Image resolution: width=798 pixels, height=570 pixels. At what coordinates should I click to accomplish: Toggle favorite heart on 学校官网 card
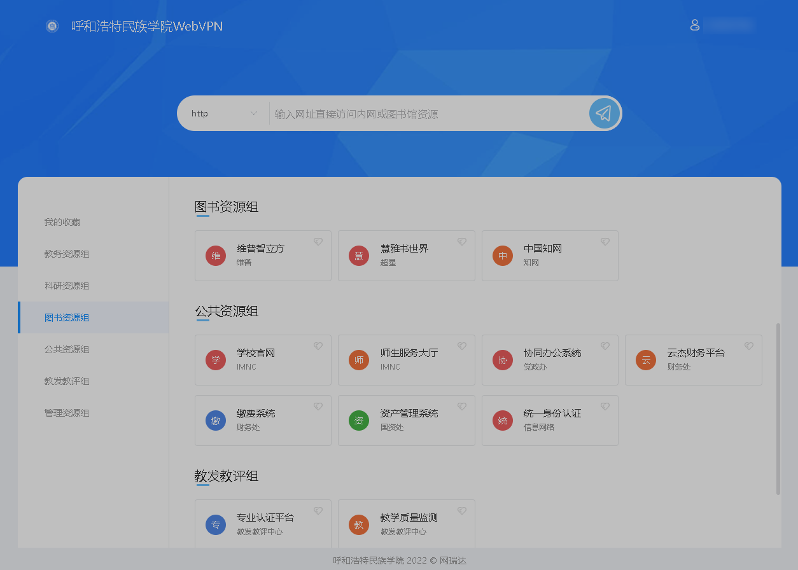click(318, 346)
